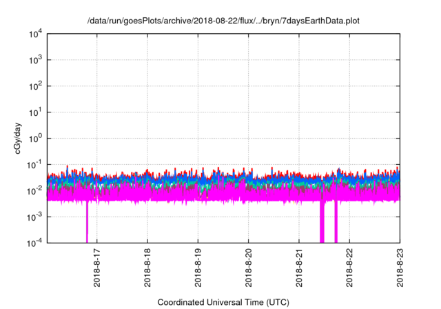Click the 10^0 y-axis tick label

tap(35, 138)
